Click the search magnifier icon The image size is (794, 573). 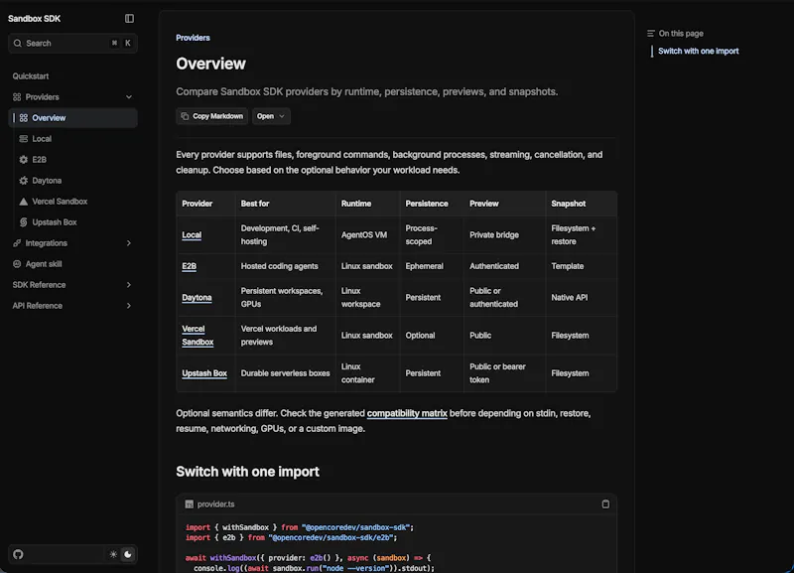point(18,43)
